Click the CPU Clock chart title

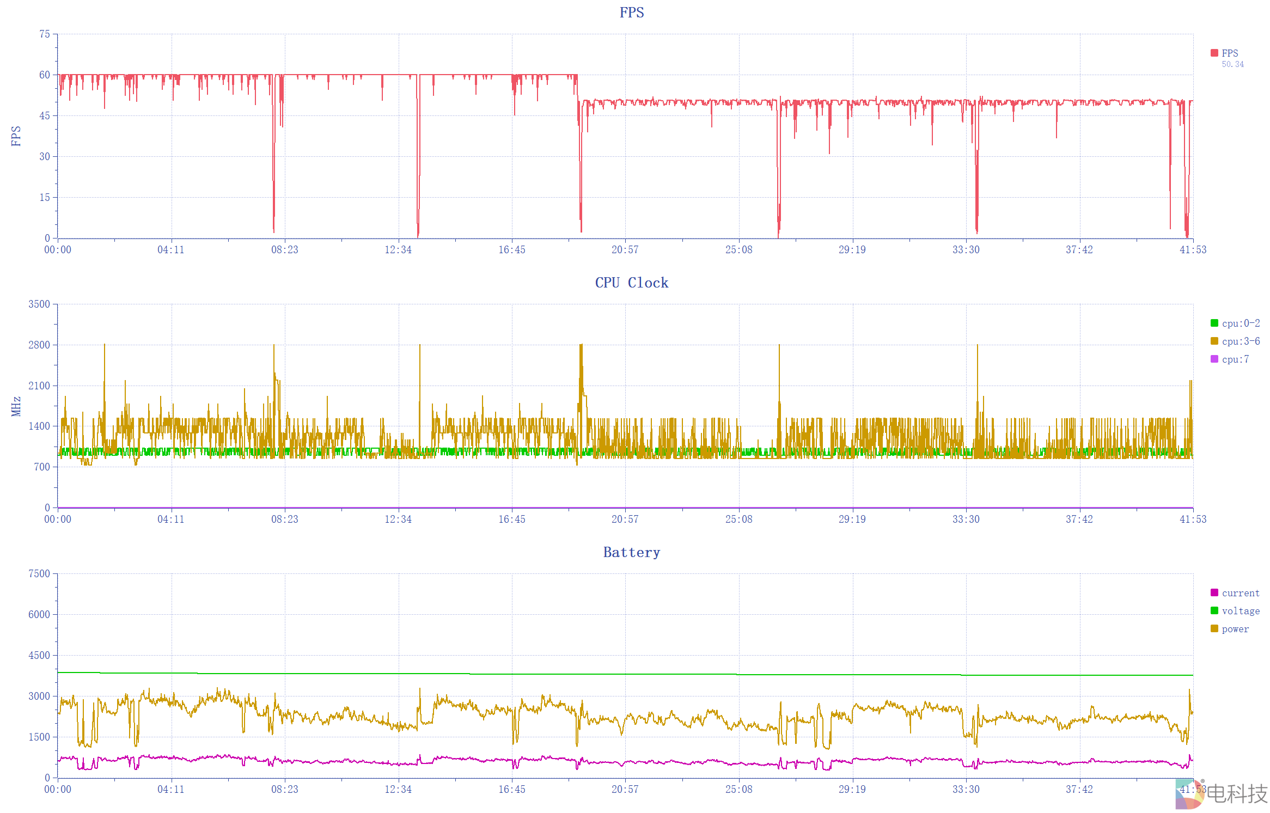pos(631,283)
